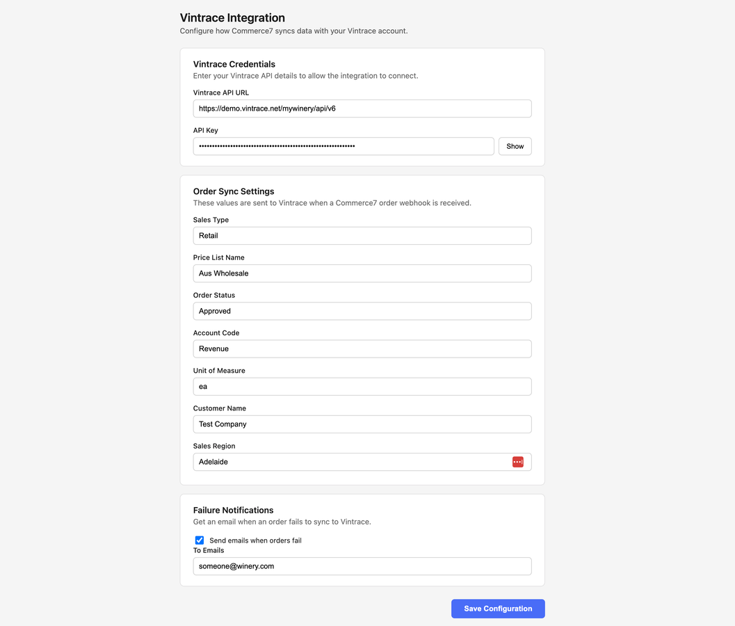Click into the masked API Key field

344,146
